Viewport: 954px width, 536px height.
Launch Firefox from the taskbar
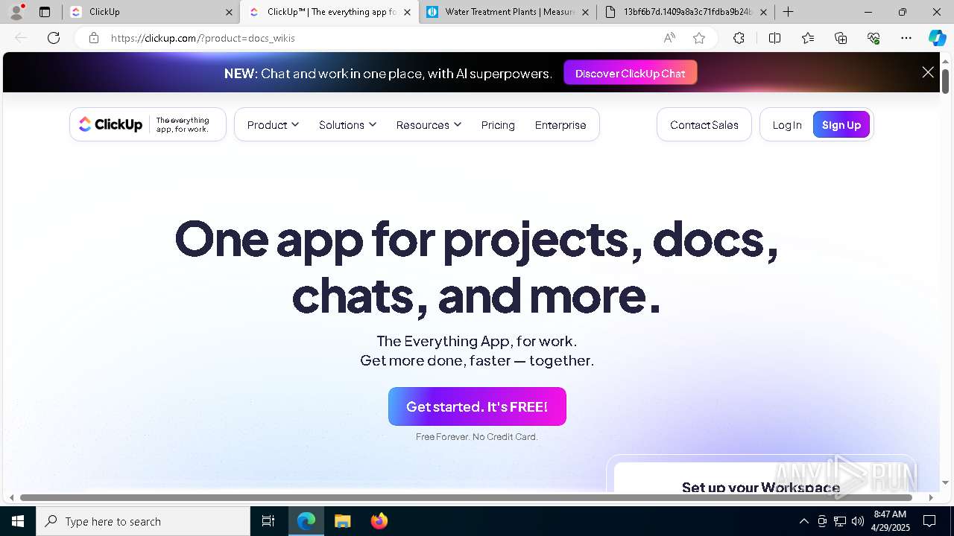click(379, 521)
